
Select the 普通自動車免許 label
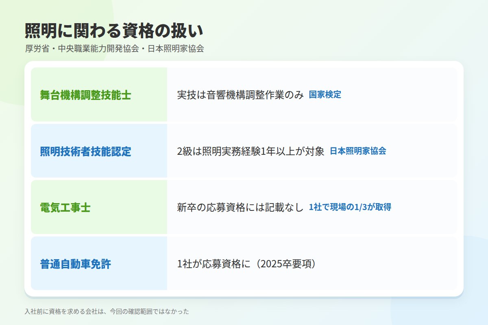75,264
